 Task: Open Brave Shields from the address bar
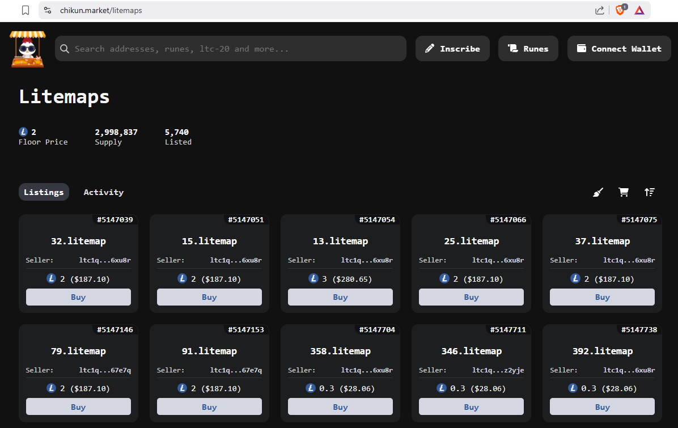620,10
